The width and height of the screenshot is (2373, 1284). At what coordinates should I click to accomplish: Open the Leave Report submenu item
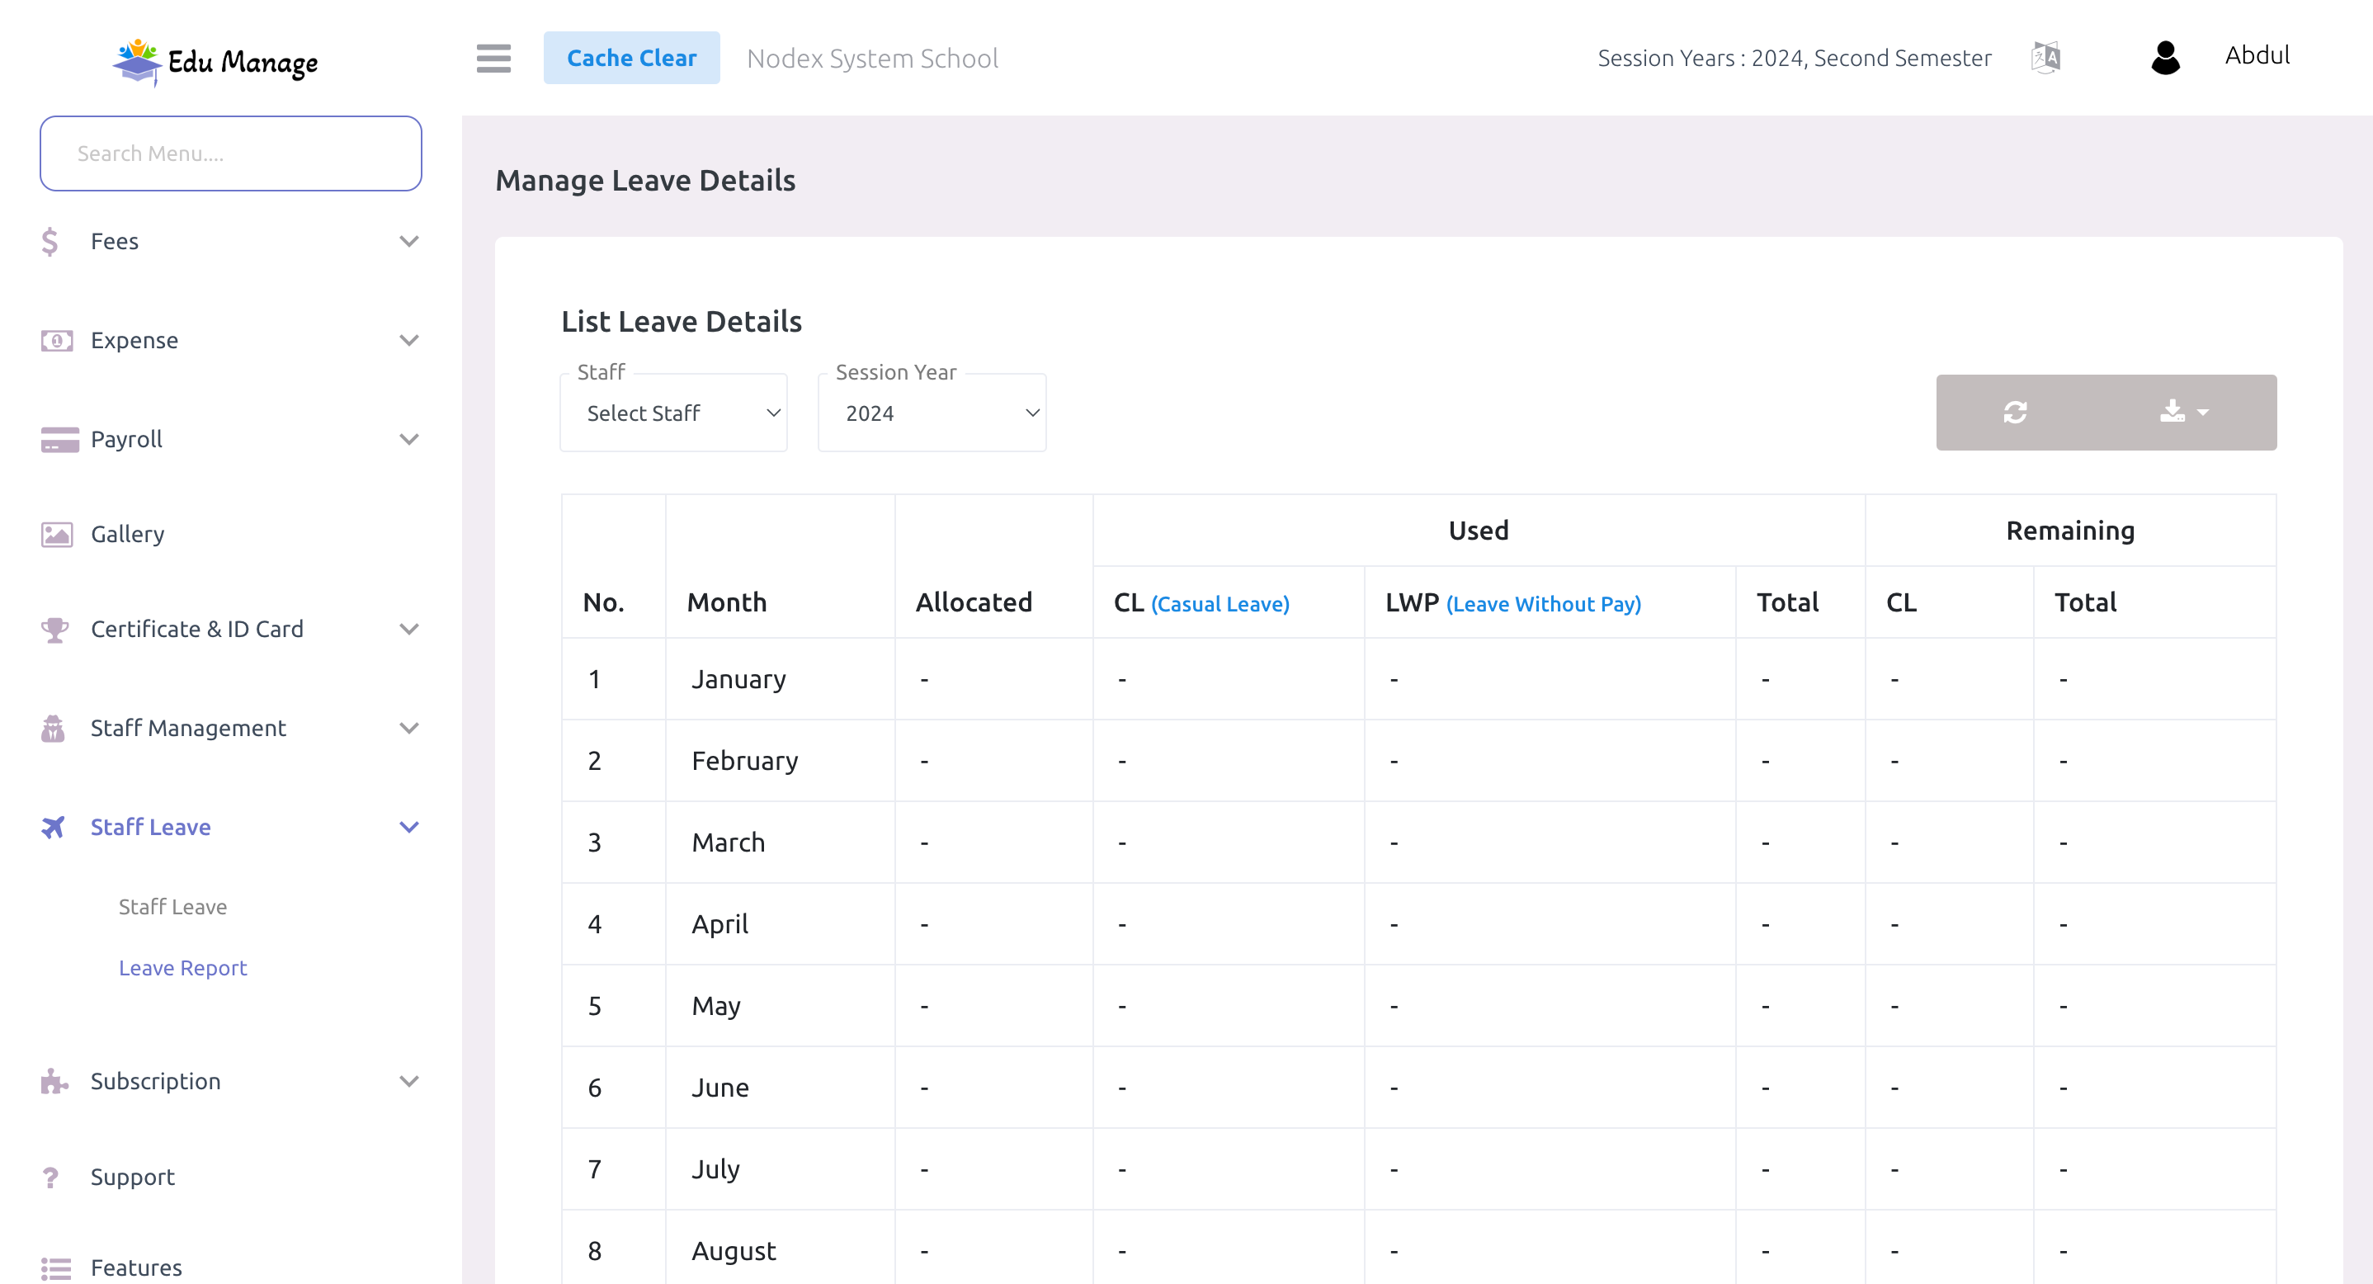pos(182,966)
